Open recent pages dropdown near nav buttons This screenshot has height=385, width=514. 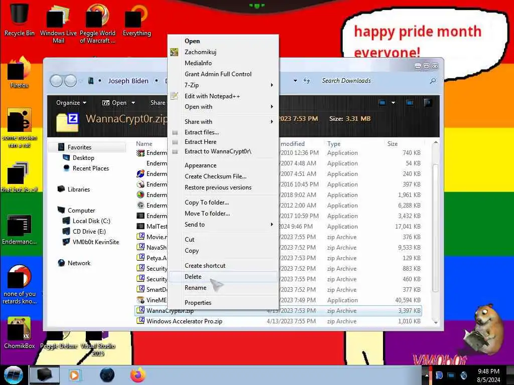pyautogui.click(x=81, y=81)
